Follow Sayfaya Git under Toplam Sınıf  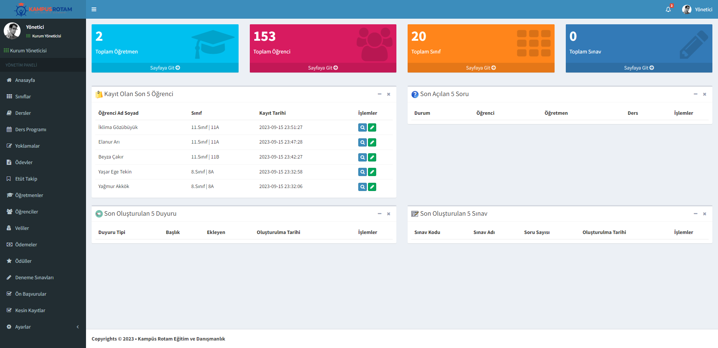481,68
